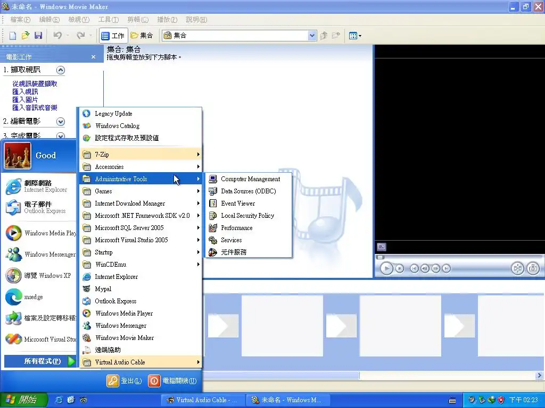Click the 匯入音訊或音樂 link
The width and height of the screenshot is (545, 408).
pos(35,107)
